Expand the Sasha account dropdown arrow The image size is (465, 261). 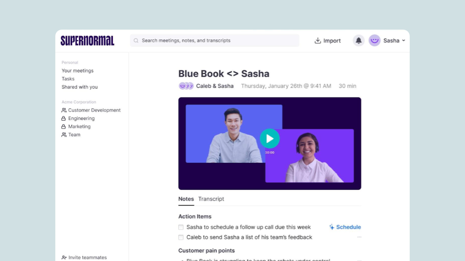click(x=403, y=41)
